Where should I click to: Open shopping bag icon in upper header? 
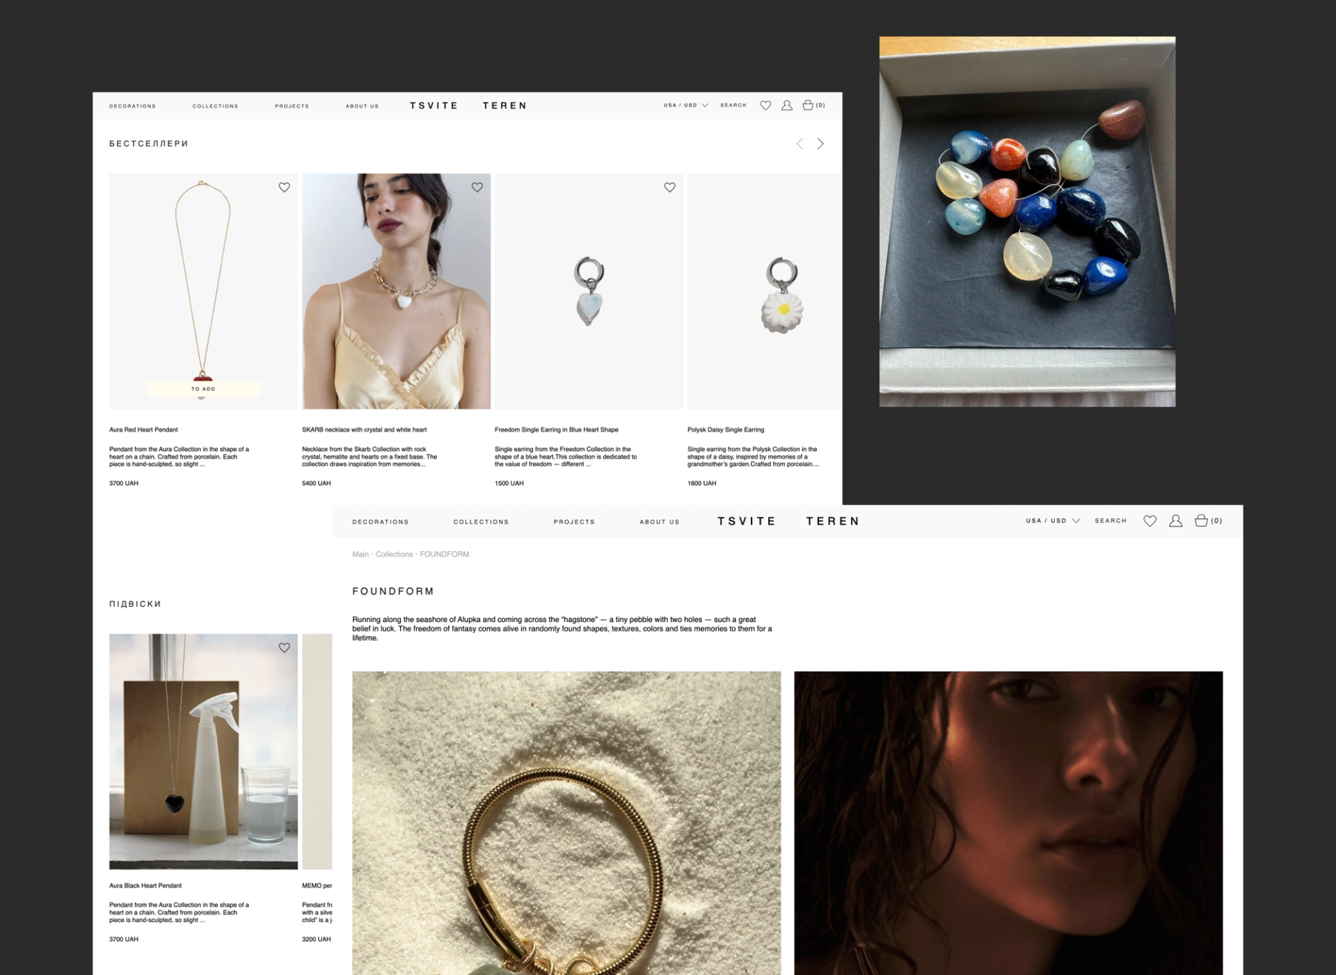click(808, 105)
